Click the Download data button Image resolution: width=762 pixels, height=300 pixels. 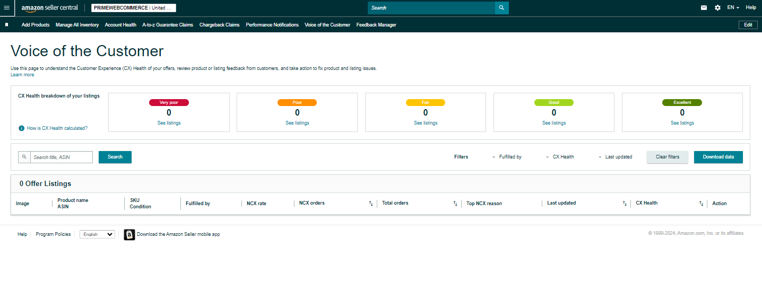click(718, 157)
